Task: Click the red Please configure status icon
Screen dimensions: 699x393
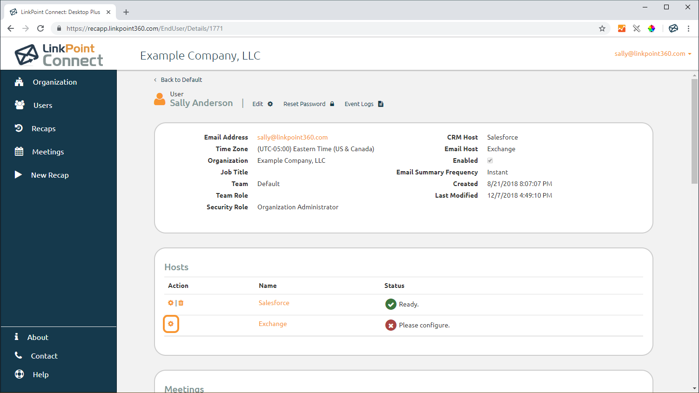Action: [391, 325]
